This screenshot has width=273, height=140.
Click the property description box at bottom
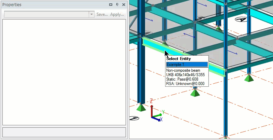tap(64, 132)
